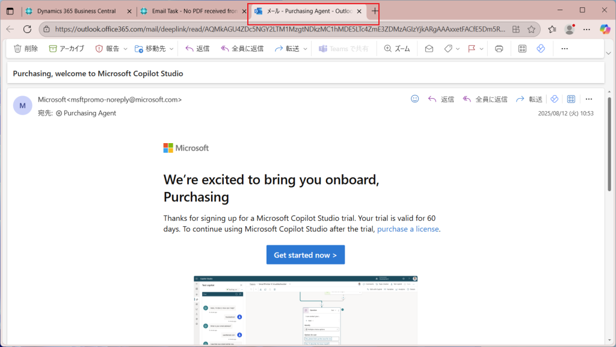Click the split screen icon in the address bar
The width and height of the screenshot is (616, 347).
516,29
